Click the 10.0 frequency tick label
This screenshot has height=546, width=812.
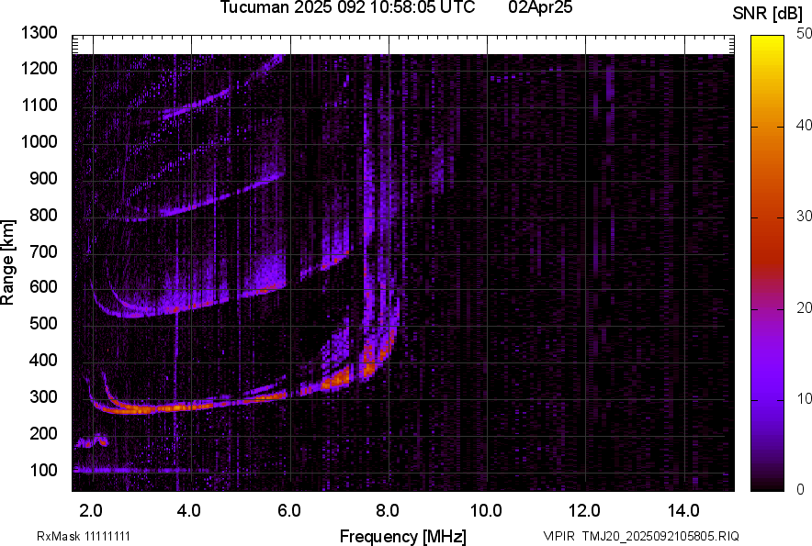click(486, 509)
